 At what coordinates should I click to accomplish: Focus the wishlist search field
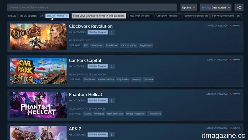(x=92, y=7)
